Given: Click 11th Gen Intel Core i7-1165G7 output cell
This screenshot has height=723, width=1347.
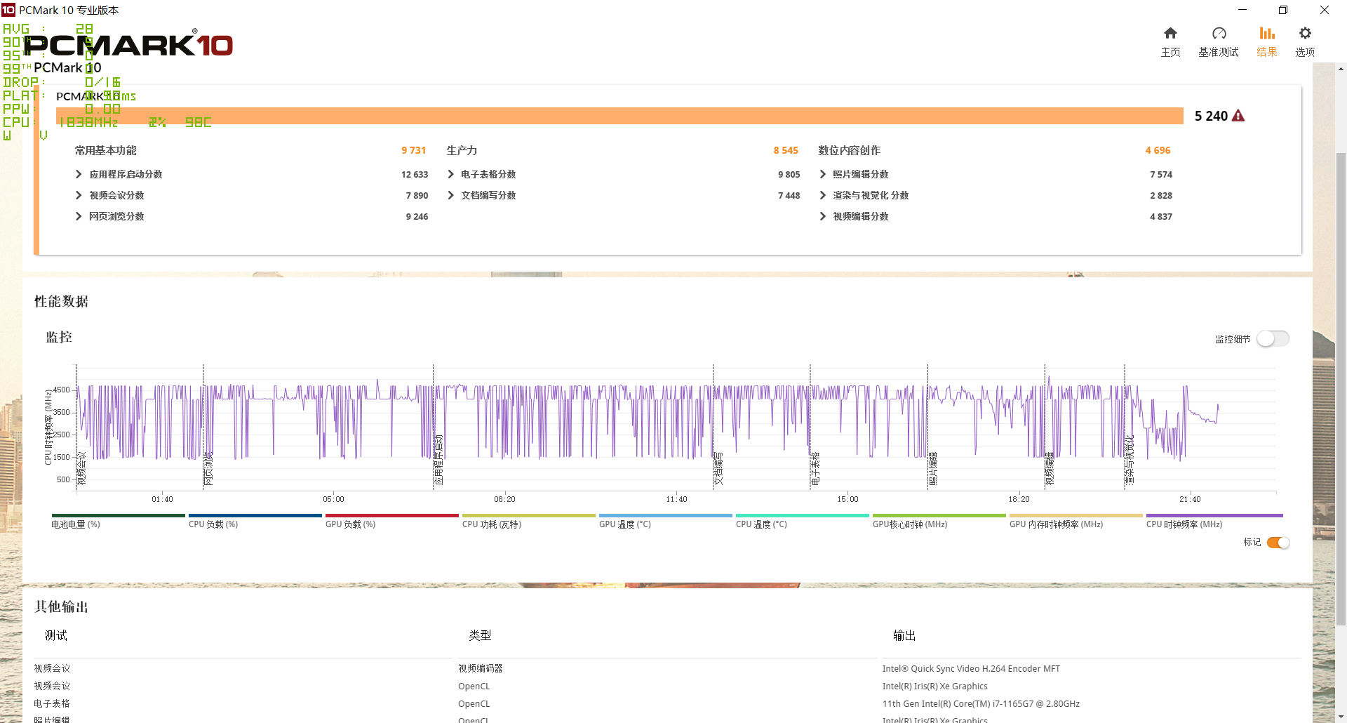Looking at the screenshot, I should click(x=981, y=704).
